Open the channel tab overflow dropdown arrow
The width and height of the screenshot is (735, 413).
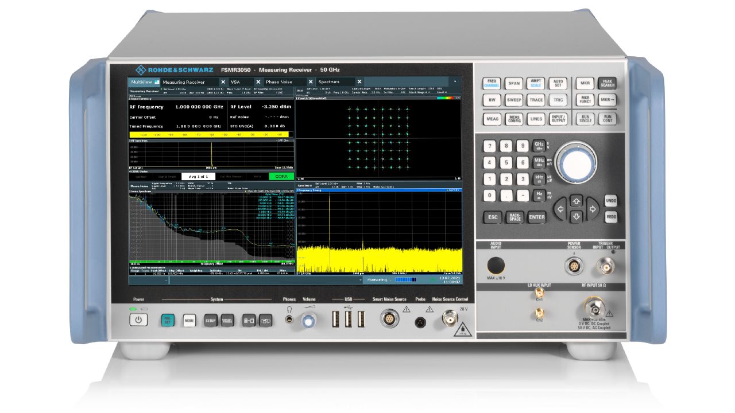click(455, 82)
